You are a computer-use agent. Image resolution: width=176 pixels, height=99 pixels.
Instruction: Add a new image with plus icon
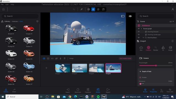pos(46,68)
